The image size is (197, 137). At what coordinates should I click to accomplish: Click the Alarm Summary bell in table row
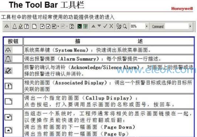(x=8, y=59)
